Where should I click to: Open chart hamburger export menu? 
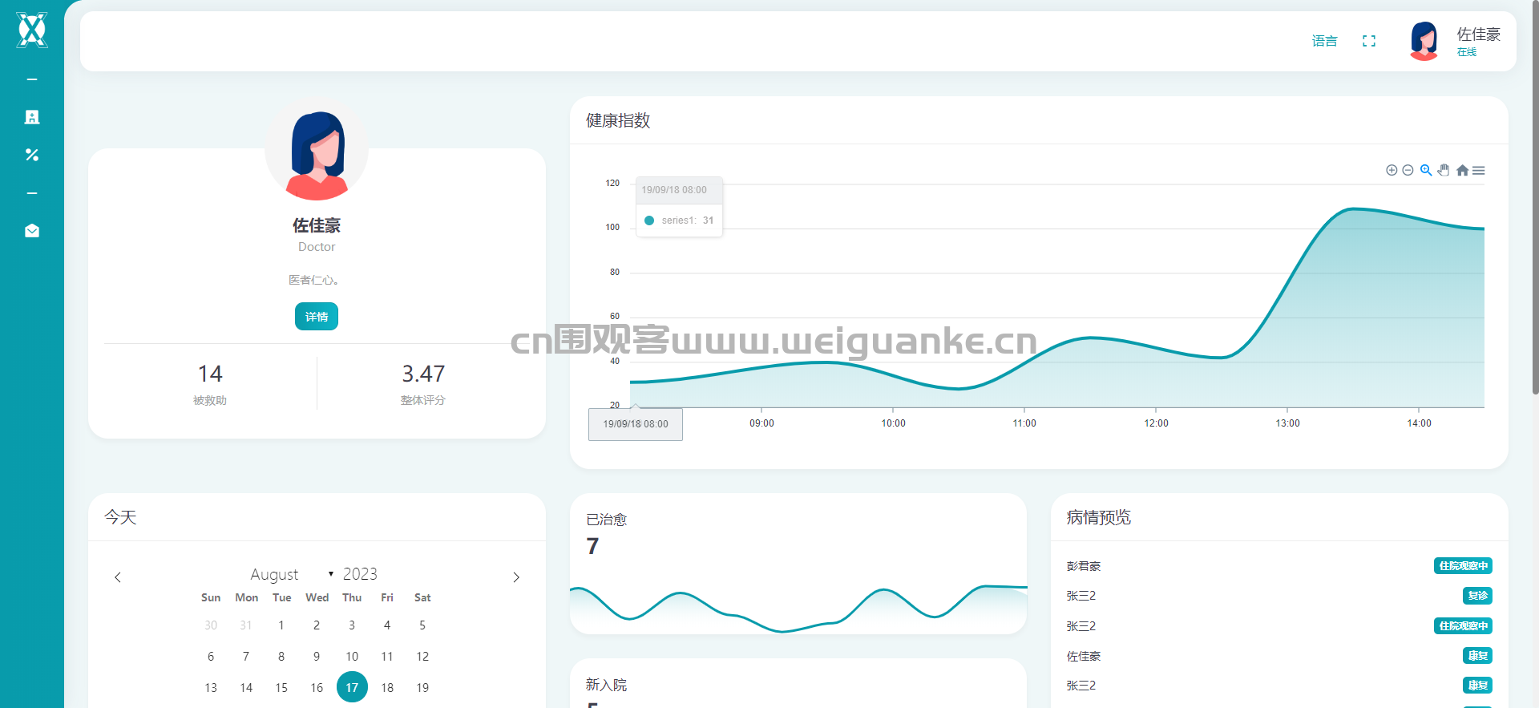click(x=1479, y=170)
